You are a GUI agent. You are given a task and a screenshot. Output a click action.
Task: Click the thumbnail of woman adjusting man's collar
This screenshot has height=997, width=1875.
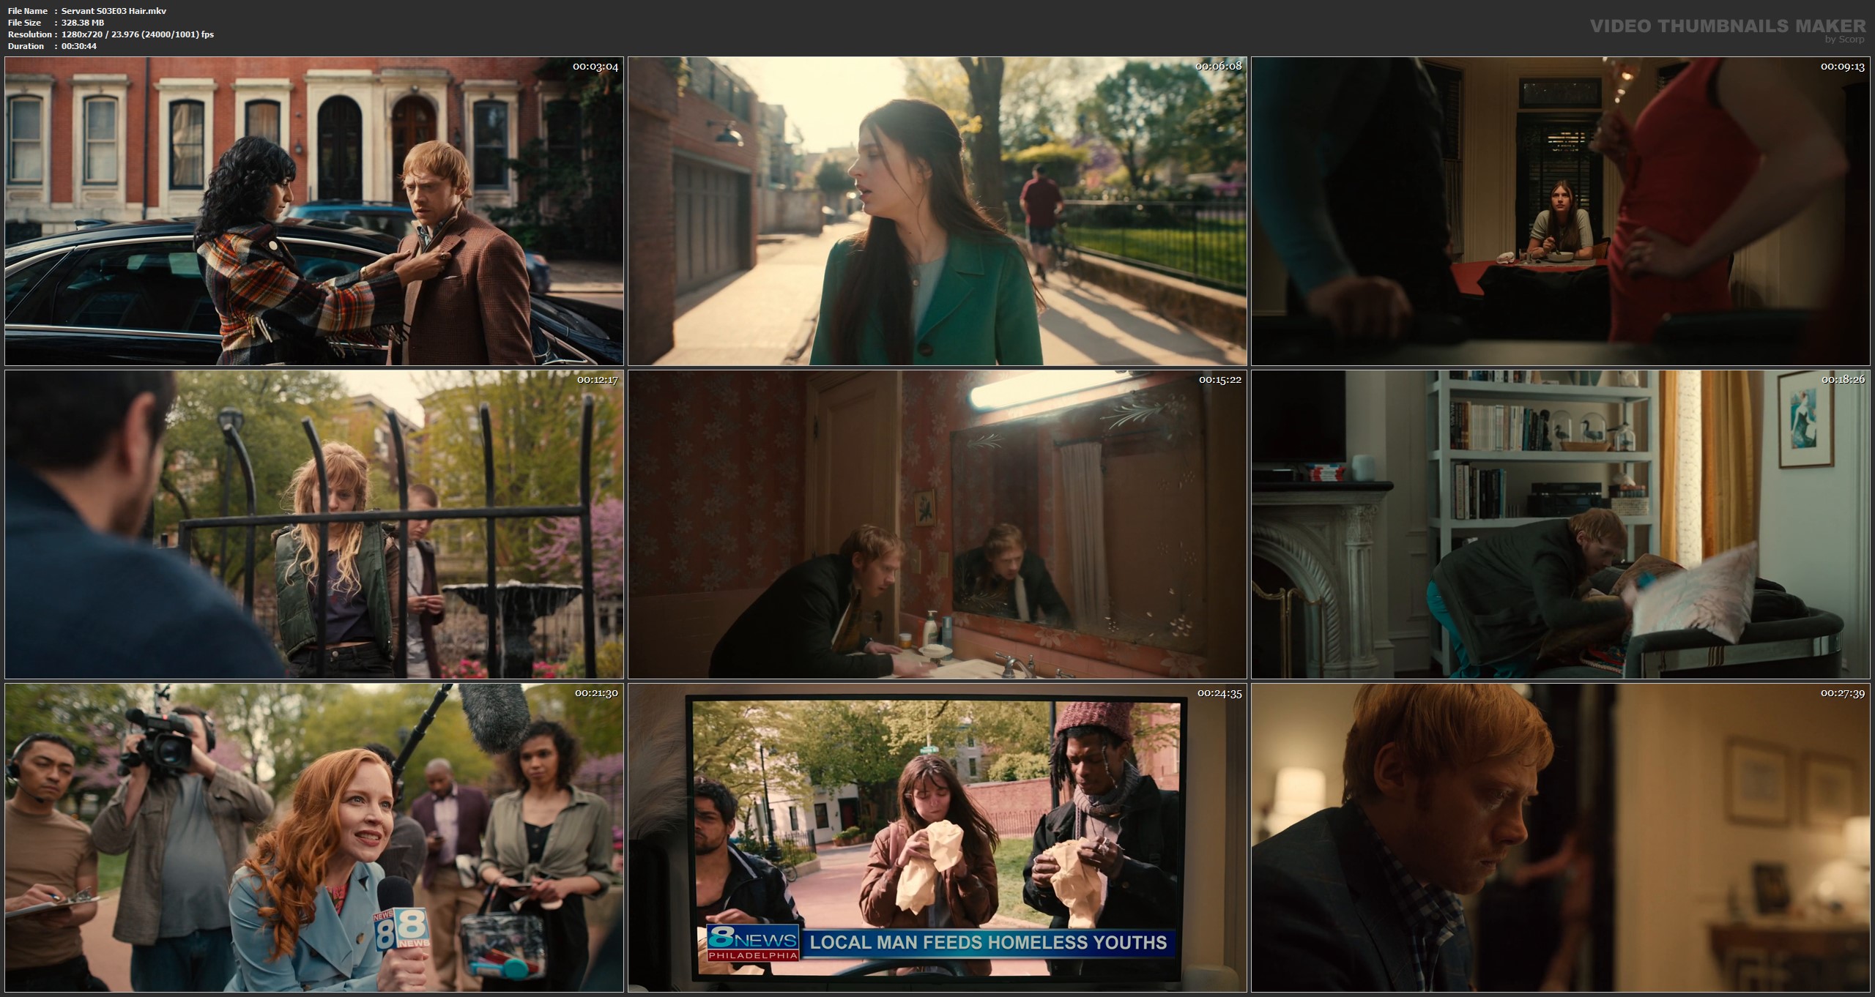(313, 211)
